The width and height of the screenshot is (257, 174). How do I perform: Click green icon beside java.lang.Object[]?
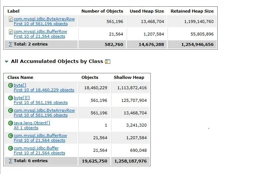[x=11, y=123]
